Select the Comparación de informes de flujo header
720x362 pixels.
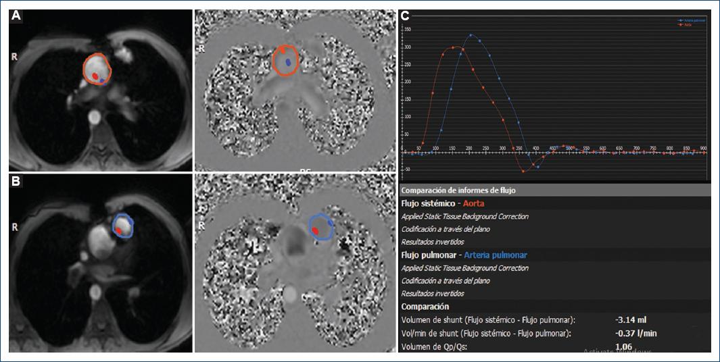click(458, 190)
